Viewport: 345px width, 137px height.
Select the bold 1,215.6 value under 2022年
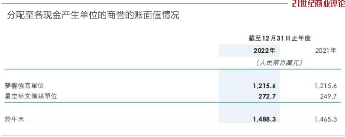tap(264, 86)
